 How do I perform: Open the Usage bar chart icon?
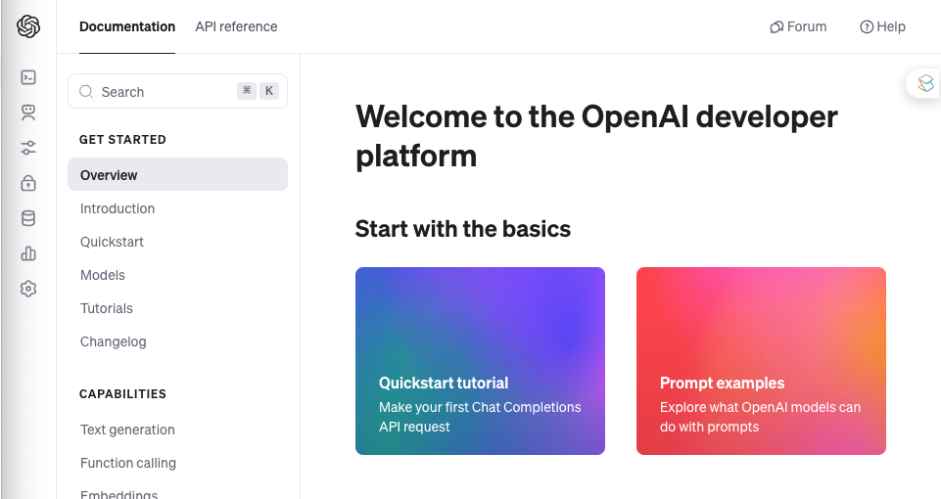click(28, 253)
